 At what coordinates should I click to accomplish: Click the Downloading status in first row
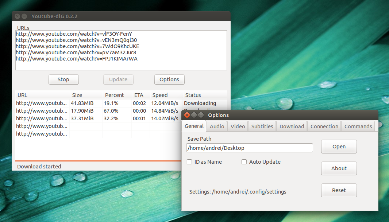(x=200, y=103)
